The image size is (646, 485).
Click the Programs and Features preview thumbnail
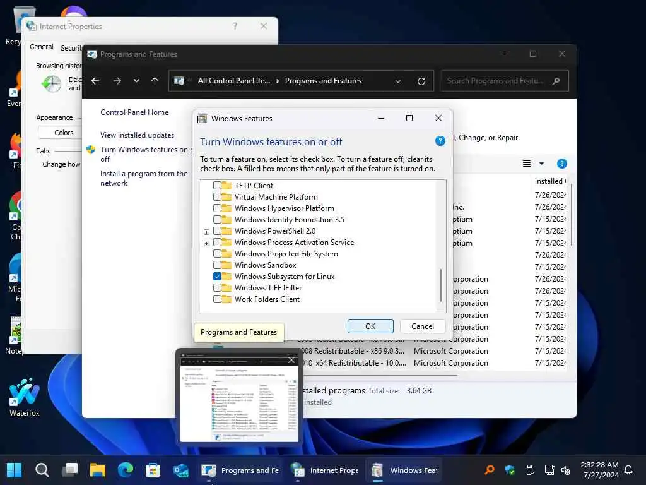click(x=239, y=398)
